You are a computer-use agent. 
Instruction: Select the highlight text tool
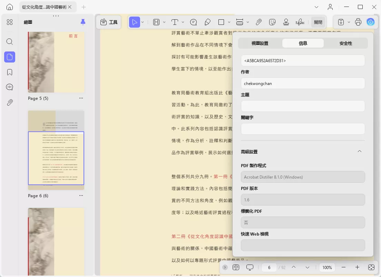tap(156, 22)
